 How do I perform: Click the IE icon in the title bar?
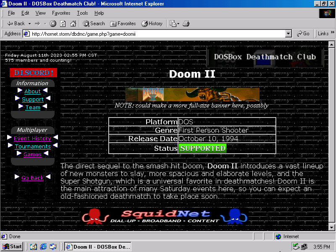[x=4, y=4]
